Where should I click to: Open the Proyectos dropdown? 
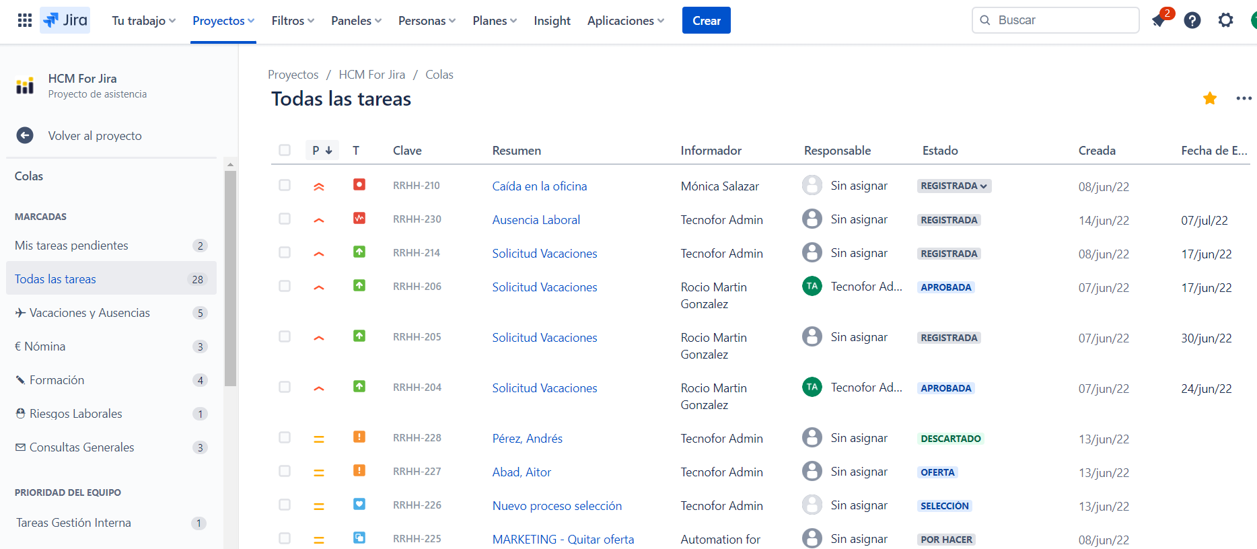(223, 21)
